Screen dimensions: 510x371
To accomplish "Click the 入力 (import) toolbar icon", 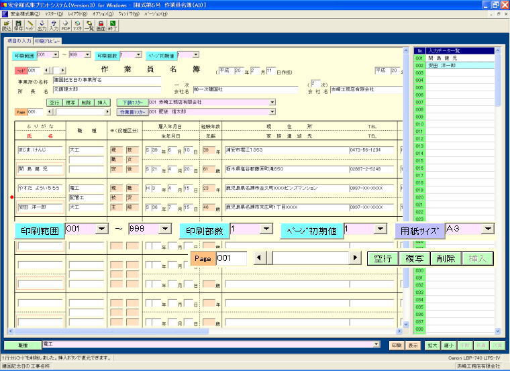I will [54, 25].
